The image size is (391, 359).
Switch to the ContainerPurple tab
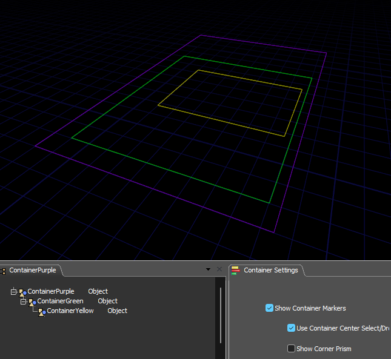[x=32, y=271]
